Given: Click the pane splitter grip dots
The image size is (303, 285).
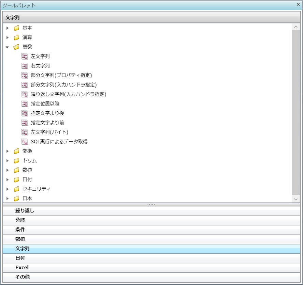Looking at the screenshot, I should click(x=151, y=204).
